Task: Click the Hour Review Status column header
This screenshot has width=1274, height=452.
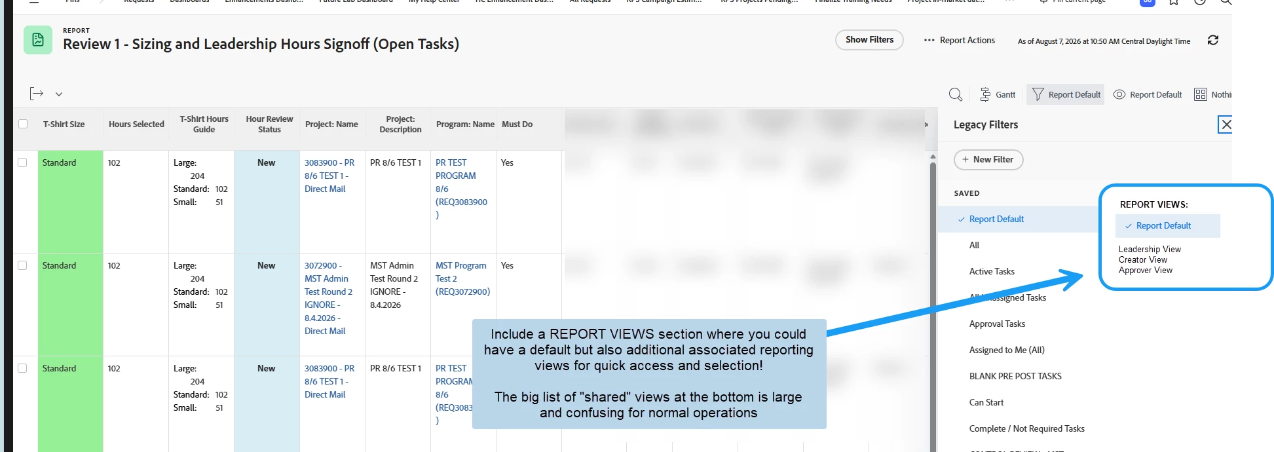Action: [x=269, y=124]
